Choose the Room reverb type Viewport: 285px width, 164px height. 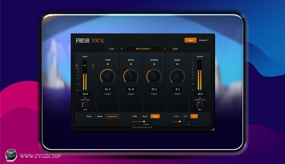(x=145, y=116)
